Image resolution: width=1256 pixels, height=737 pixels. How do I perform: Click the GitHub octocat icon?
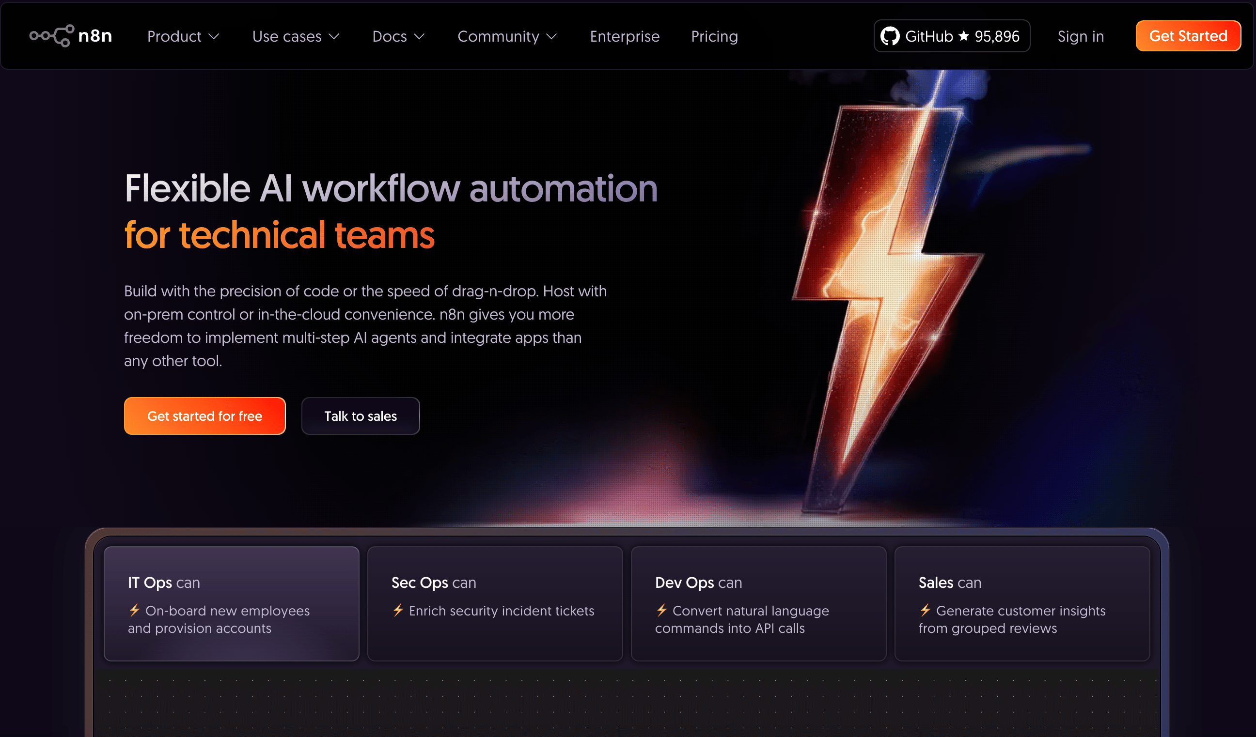point(890,36)
